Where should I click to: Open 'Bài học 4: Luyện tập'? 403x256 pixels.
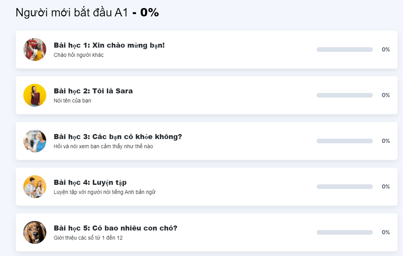[x=90, y=182]
